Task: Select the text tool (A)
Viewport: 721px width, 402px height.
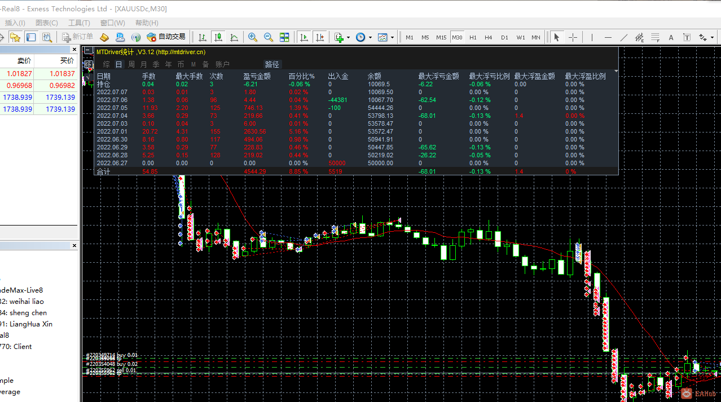Action: point(671,37)
